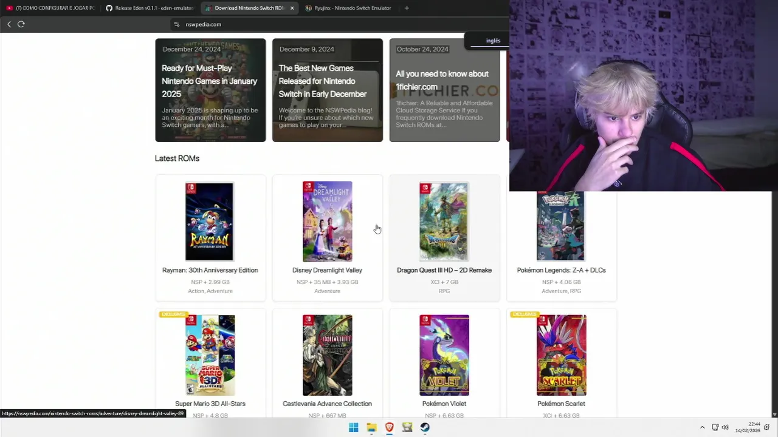Screen dimensions: 778x437
Task: Open Super Mario 3D All-Stars cover art
Action: click(210, 355)
